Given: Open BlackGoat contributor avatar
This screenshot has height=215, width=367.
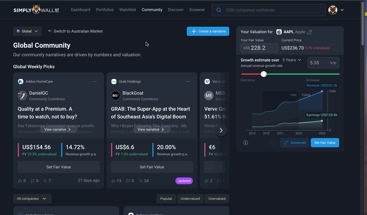Looking at the screenshot, I should (116, 96).
